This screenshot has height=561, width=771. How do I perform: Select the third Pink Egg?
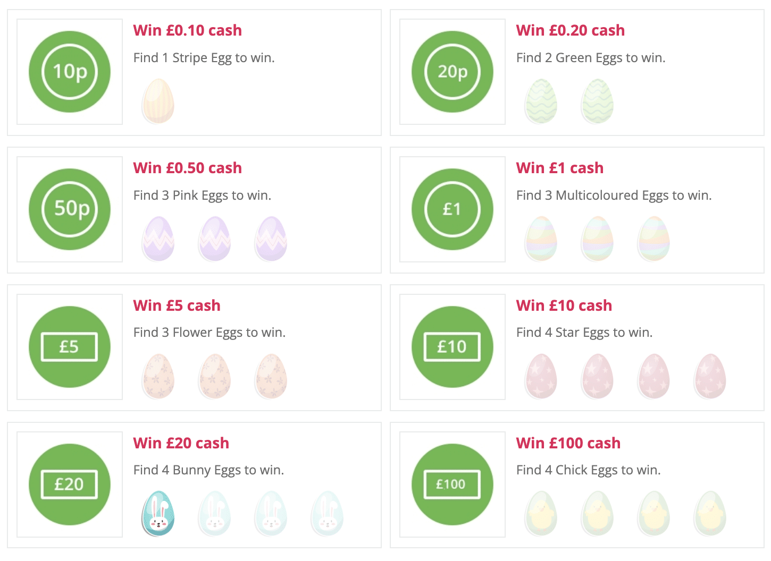(271, 239)
